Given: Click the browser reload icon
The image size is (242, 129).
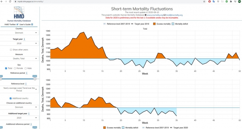Looking at the screenshot, I should (x=10, y=1).
